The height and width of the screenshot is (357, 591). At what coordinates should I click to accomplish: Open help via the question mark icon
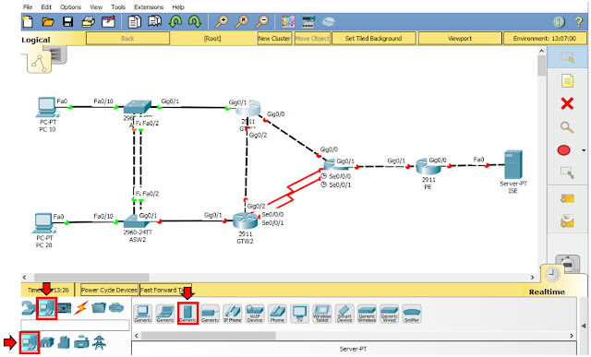pyautogui.click(x=579, y=22)
